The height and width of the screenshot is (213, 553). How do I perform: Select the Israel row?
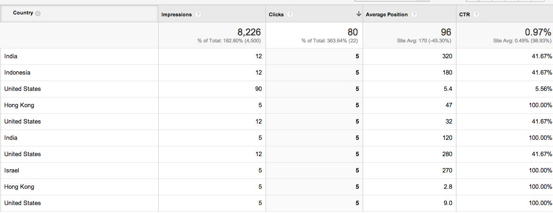point(276,171)
